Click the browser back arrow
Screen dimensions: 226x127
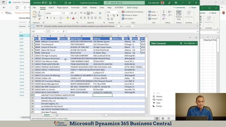tap(4, 7)
